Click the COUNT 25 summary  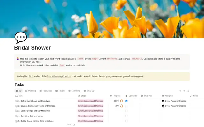[x=71, y=125]
